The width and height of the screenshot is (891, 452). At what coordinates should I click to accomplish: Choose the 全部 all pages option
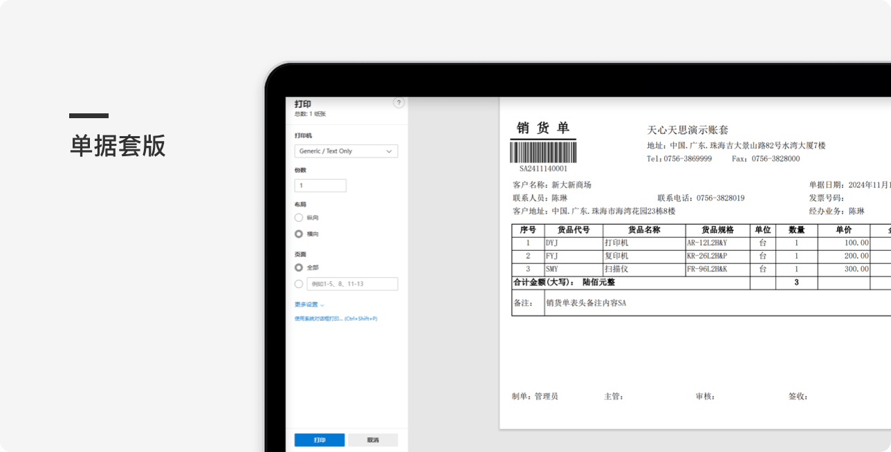point(299,267)
